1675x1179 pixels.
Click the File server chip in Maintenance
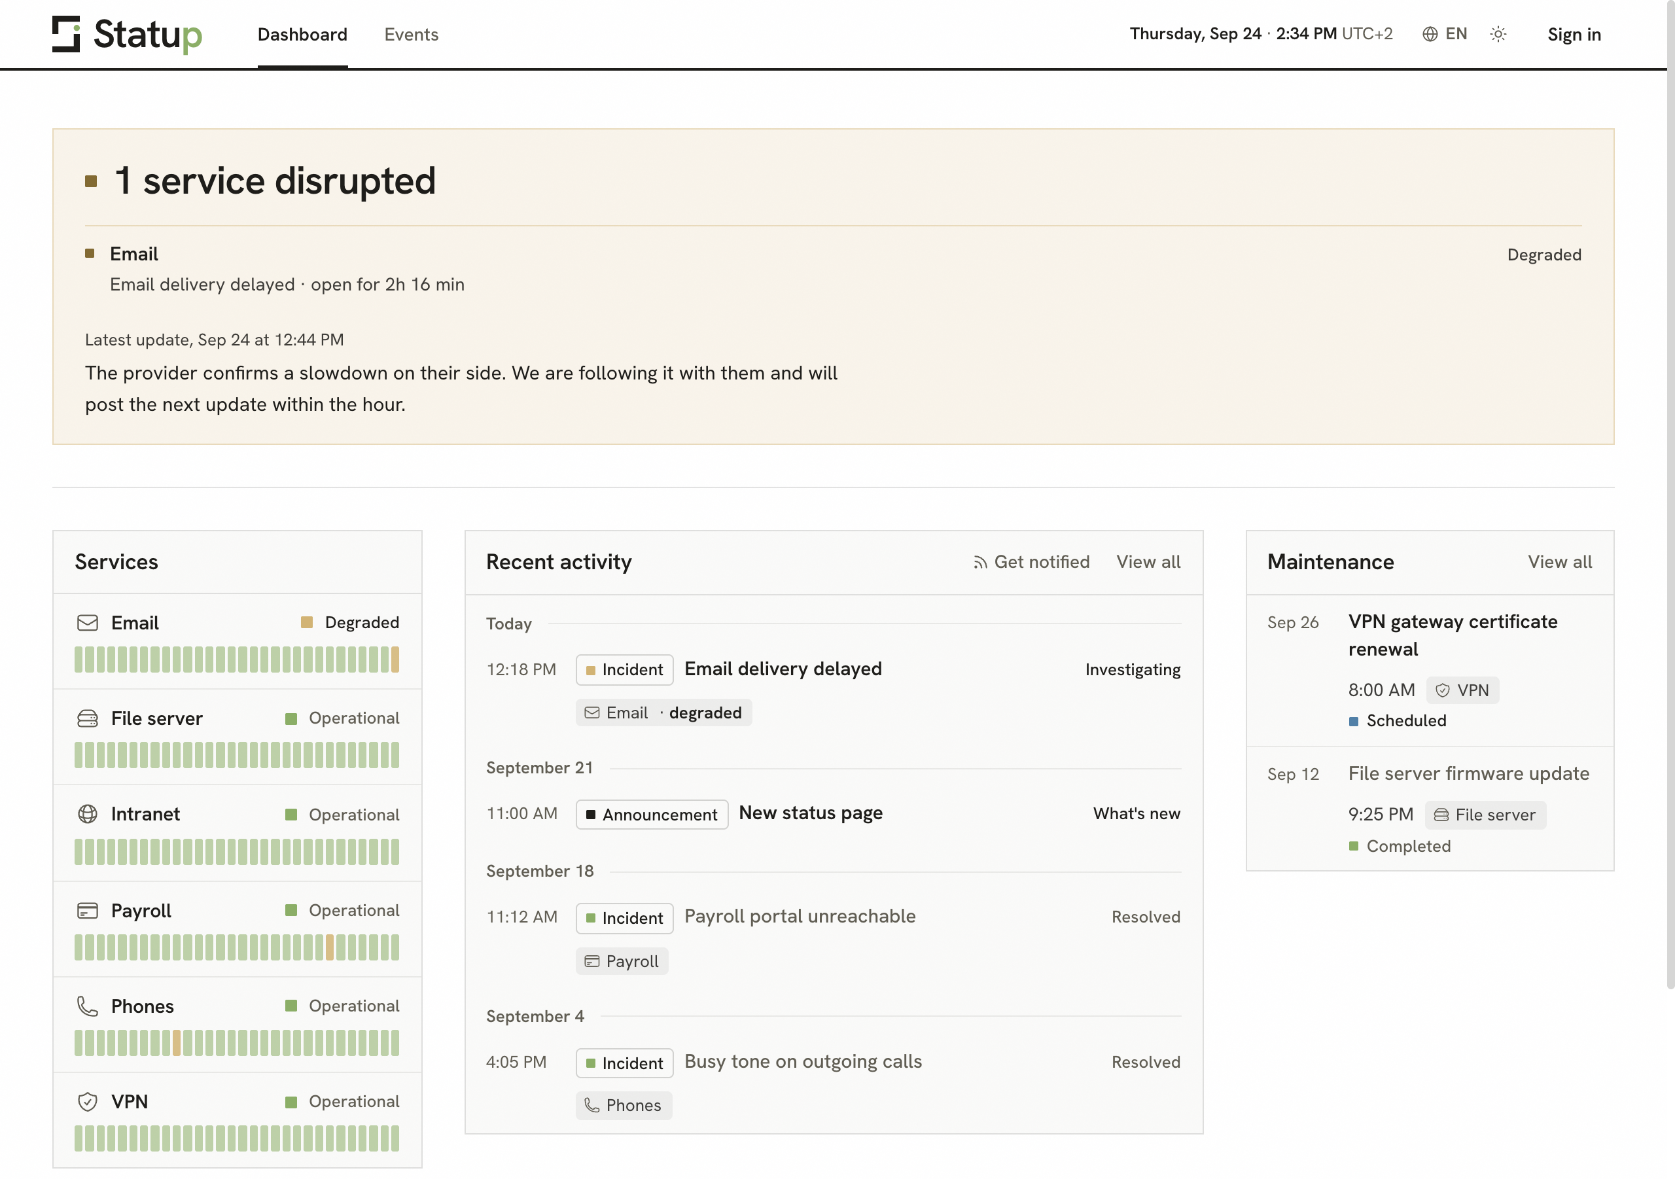1485,815
